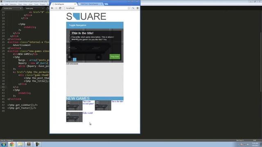Image resolution: width=262 pixels, height=147 pixels.
Task: Click the SQUARE site logo
Action: 86,16
